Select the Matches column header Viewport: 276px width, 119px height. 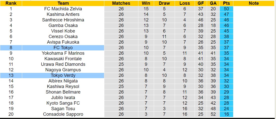click(x=121, y=3)
